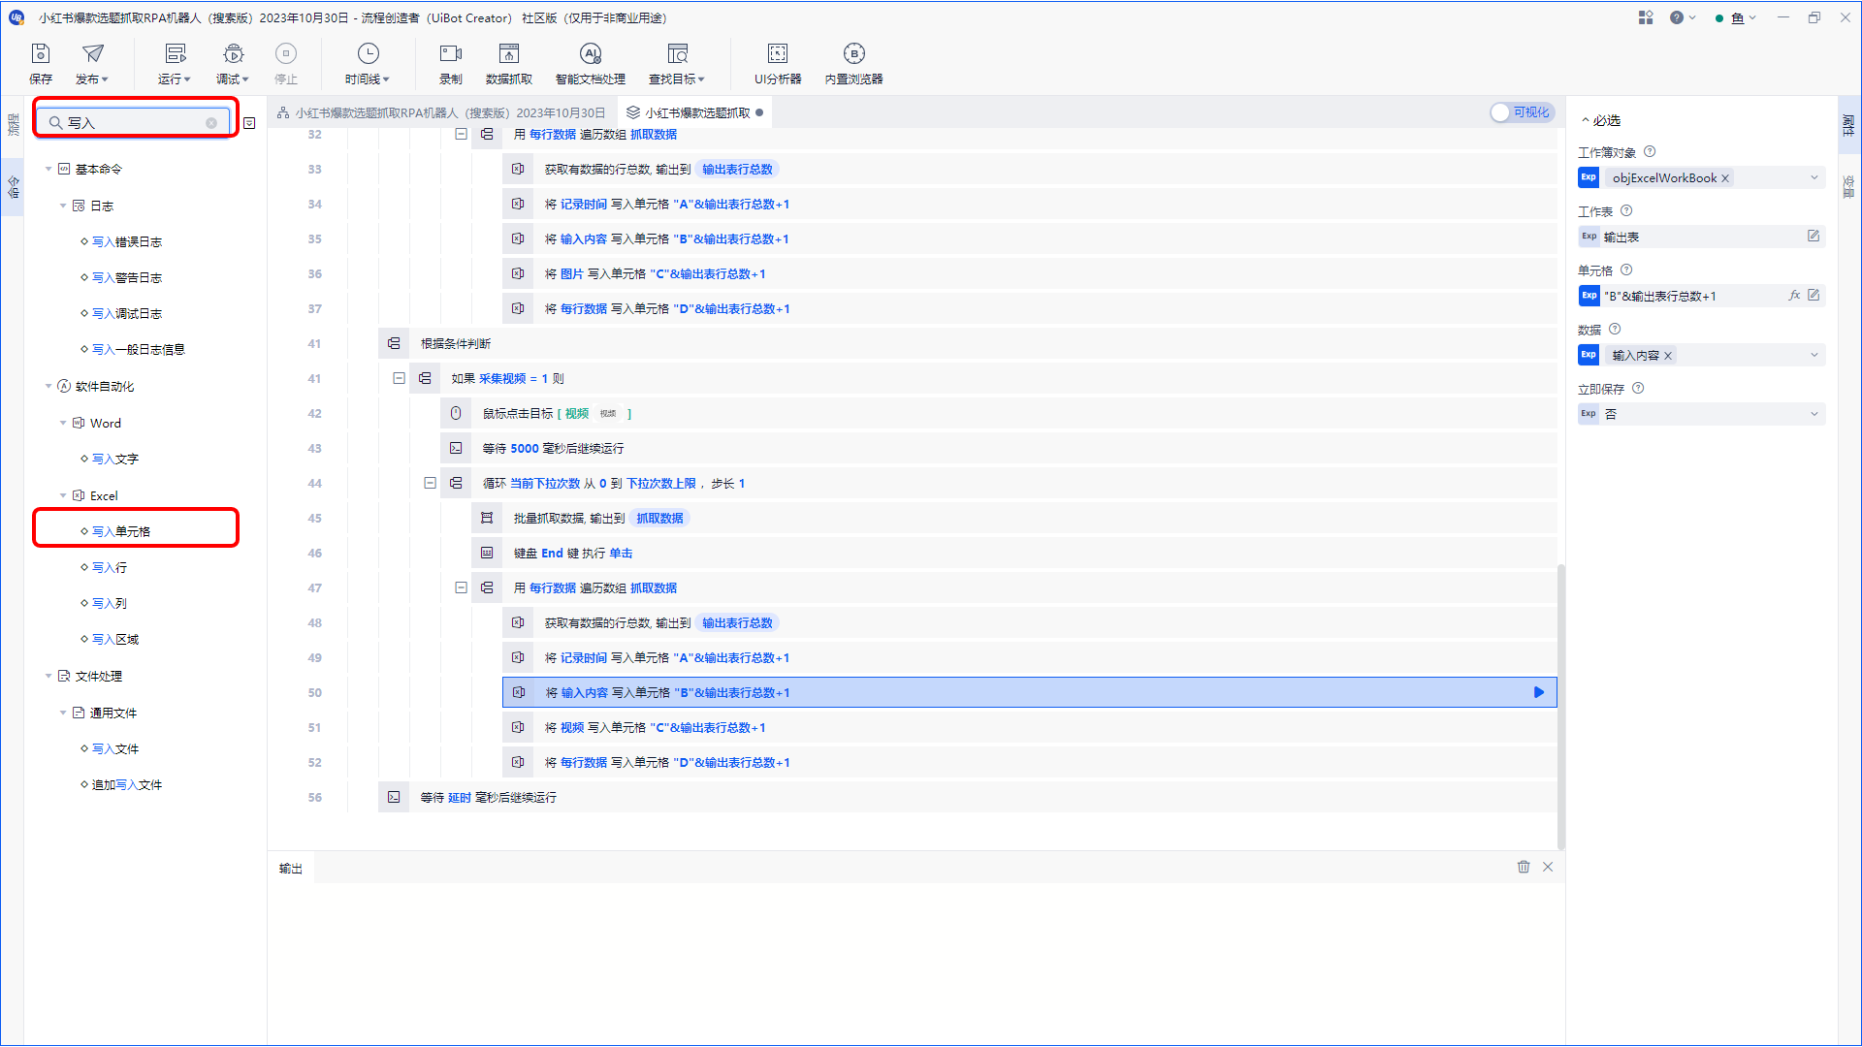Collapse the Word tree node
The width and height of the screenshot is (1862, 1047).
coord(63,423)
